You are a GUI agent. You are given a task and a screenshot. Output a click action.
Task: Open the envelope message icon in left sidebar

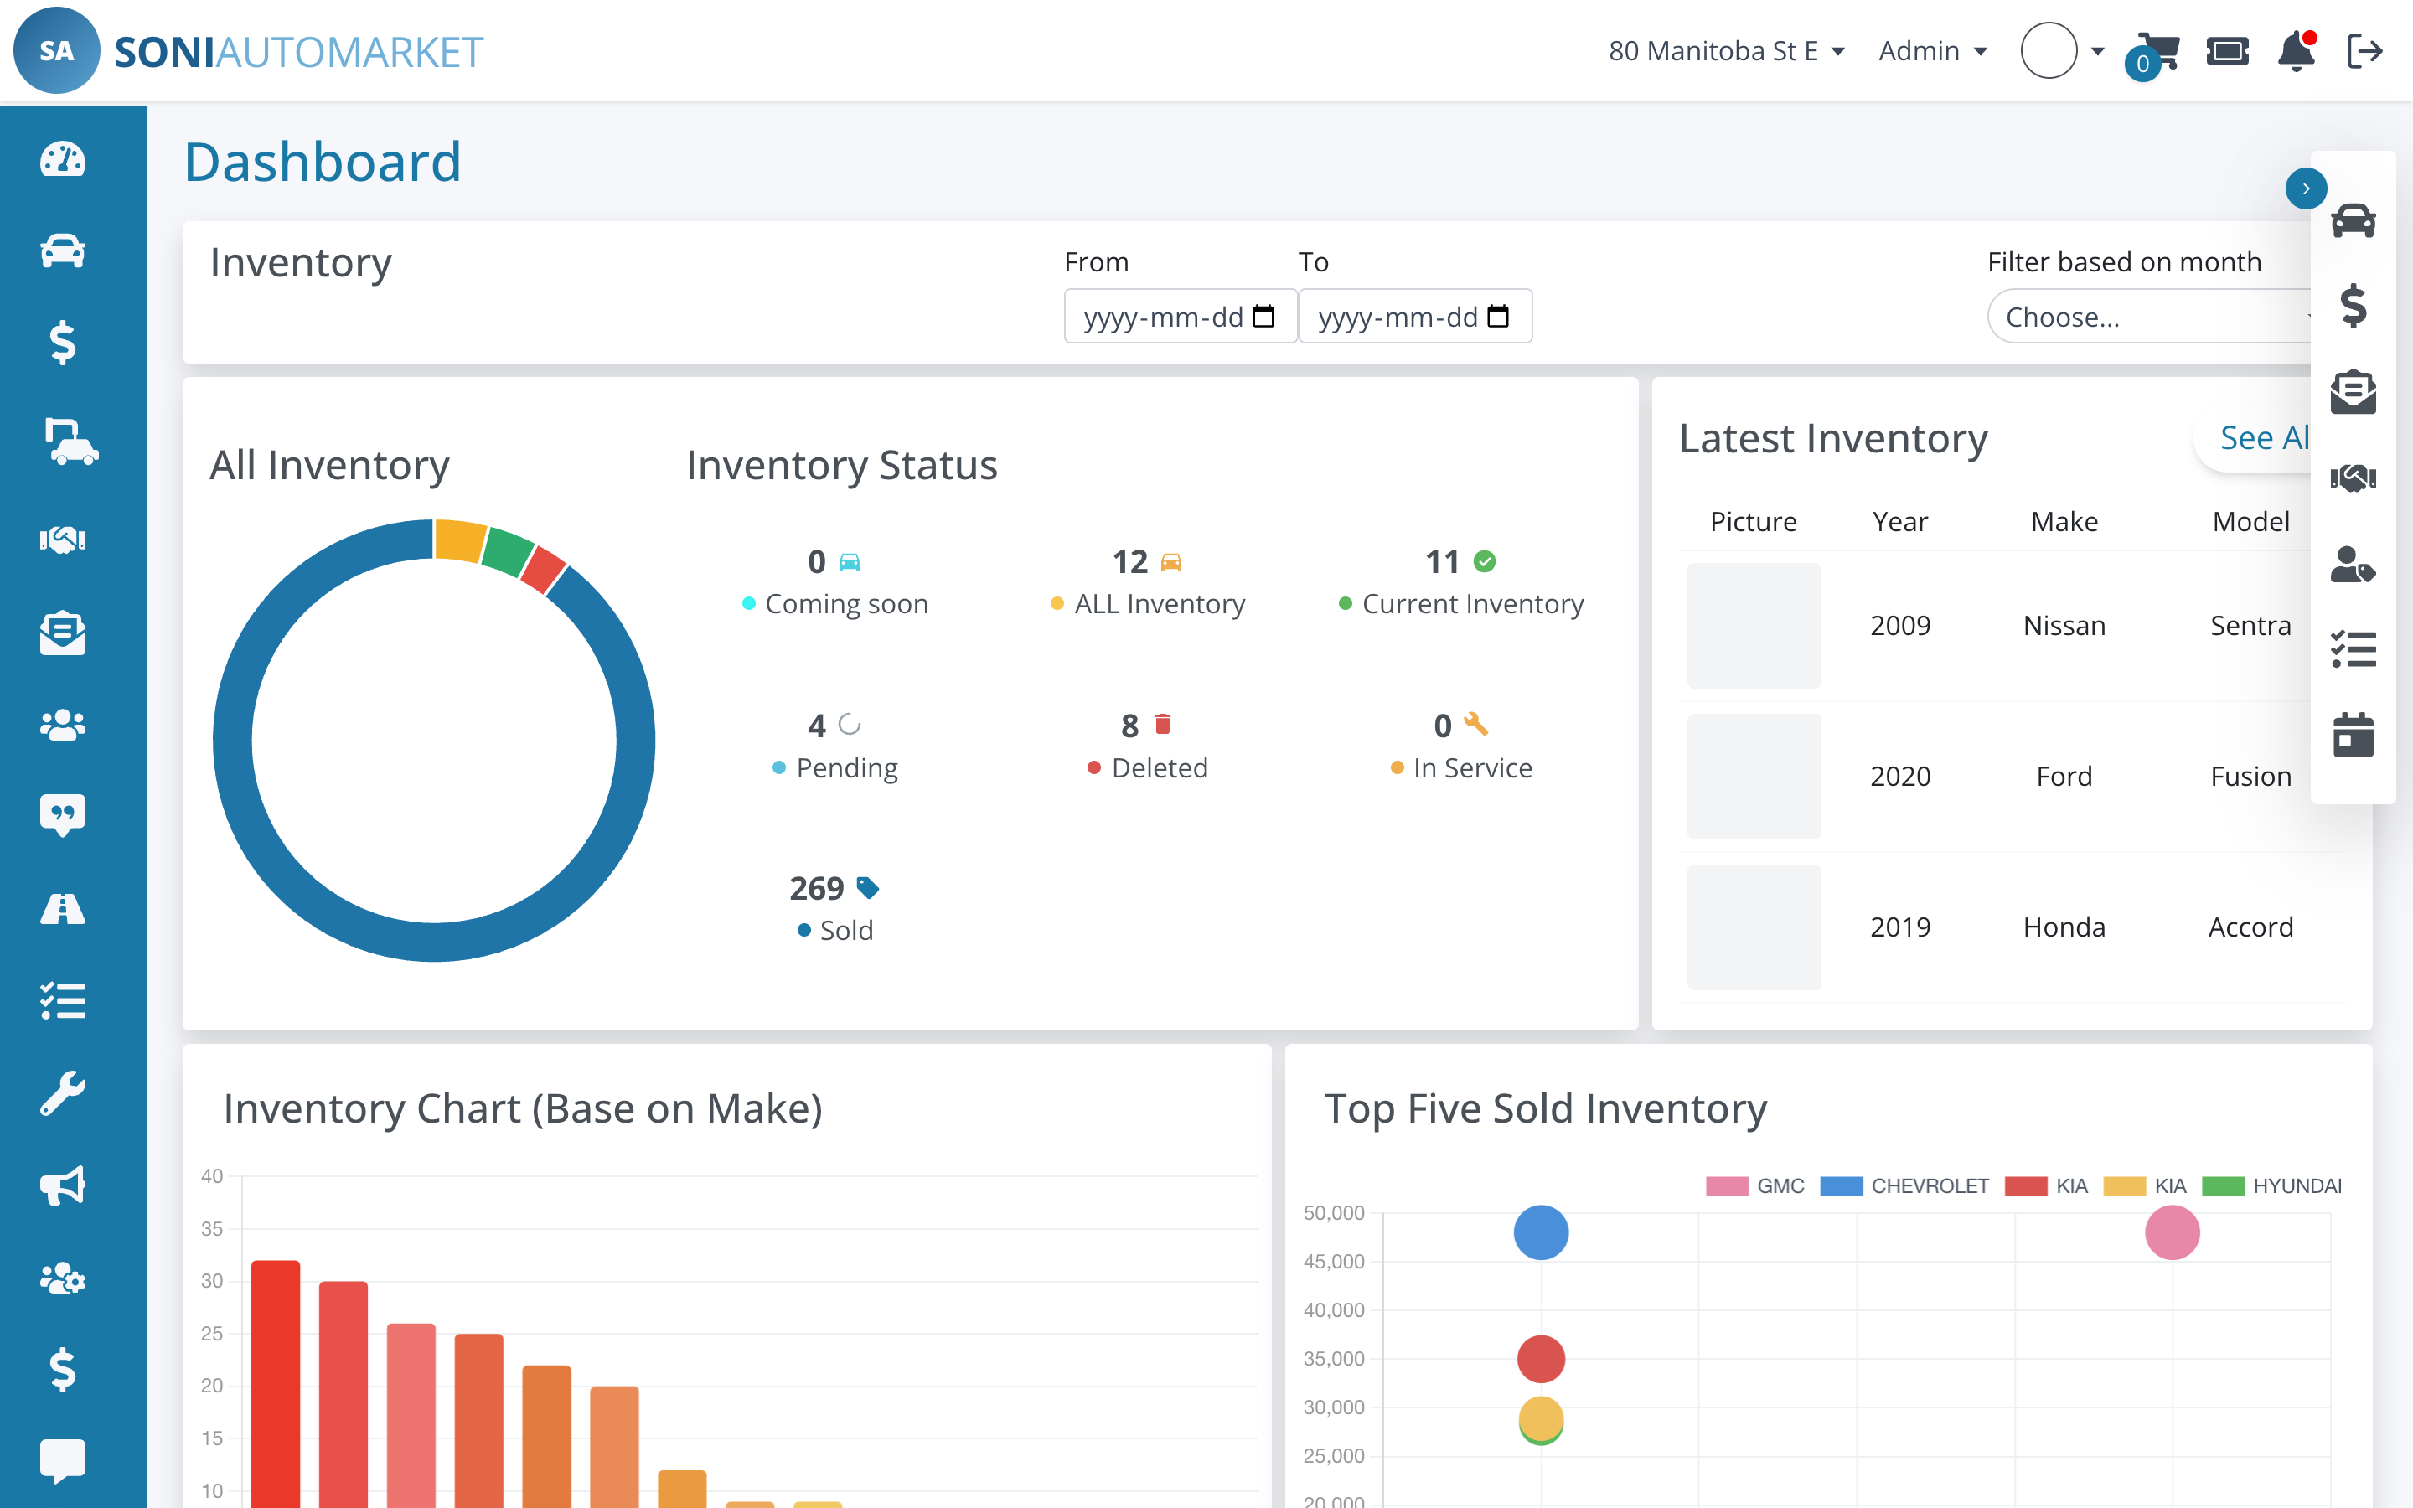click(x=63, y=633)
